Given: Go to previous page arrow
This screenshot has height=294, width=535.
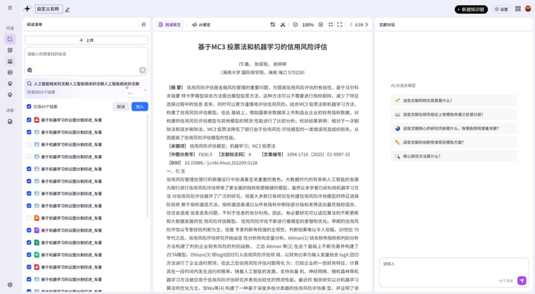Looking at the screenshot, I should point(351,25).
